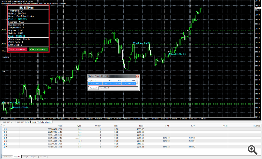
Task: Click the Market Watch scrollbar up arrow
Action: pyautogui.click(x=137, y=80)
